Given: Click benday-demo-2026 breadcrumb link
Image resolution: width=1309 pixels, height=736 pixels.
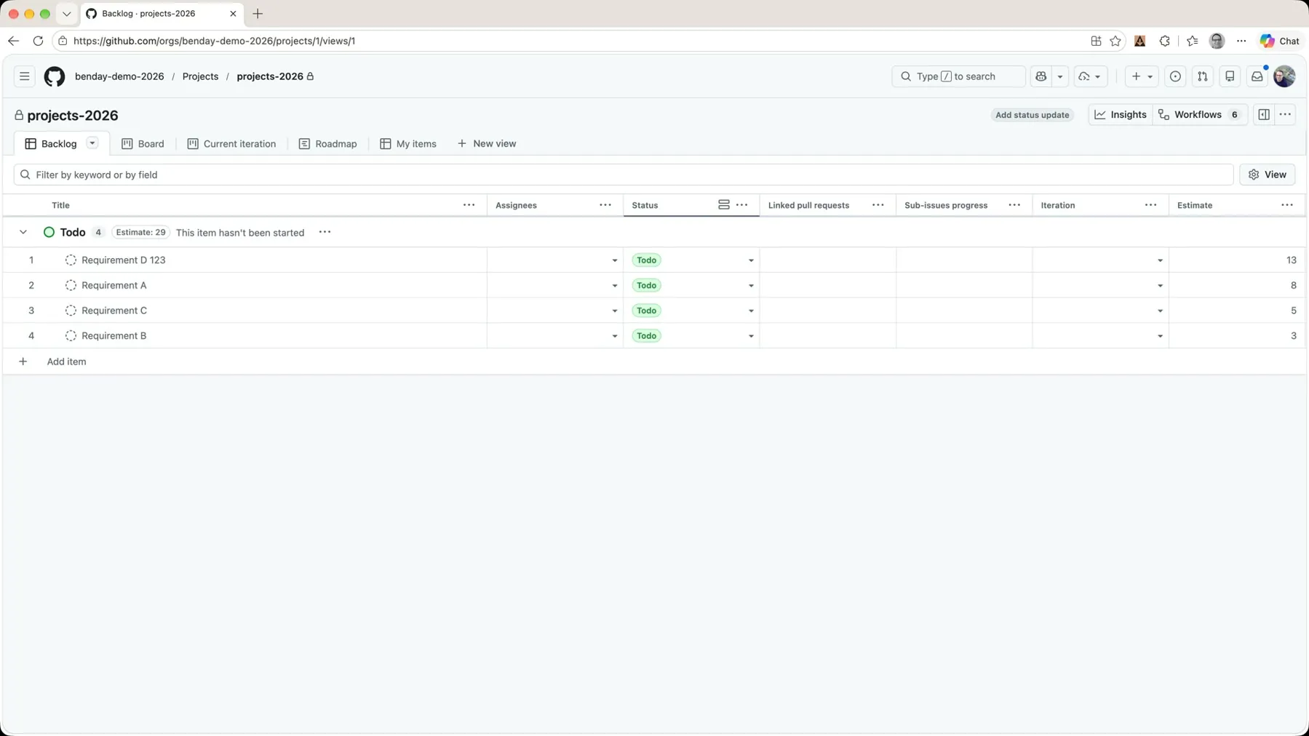Looking at the screenshot, I should point(119,76).
